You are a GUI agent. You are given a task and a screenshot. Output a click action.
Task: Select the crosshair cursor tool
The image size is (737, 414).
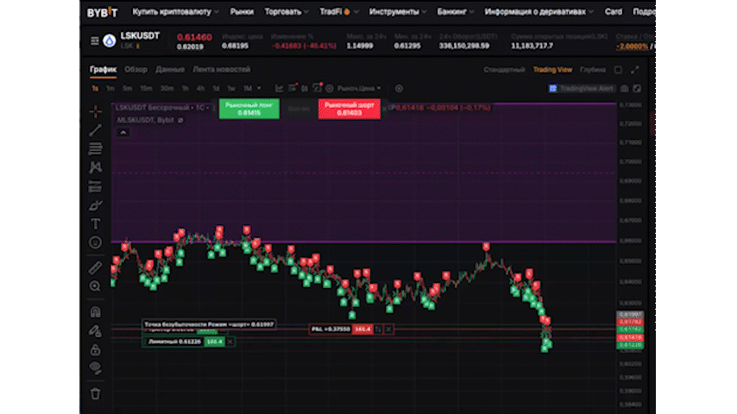(96, 111)
